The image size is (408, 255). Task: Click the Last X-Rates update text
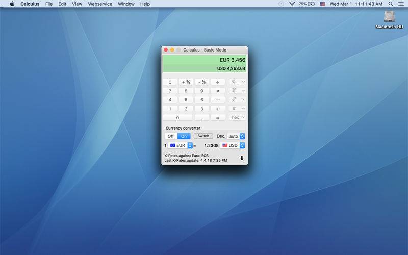pyautogui.click(x=196, y=160)
